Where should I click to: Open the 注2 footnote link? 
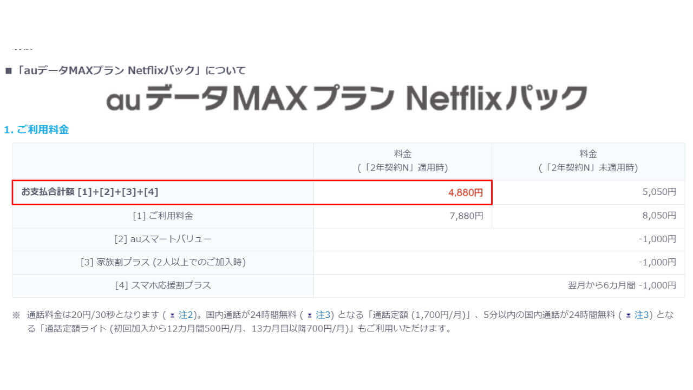click(186, 315)
